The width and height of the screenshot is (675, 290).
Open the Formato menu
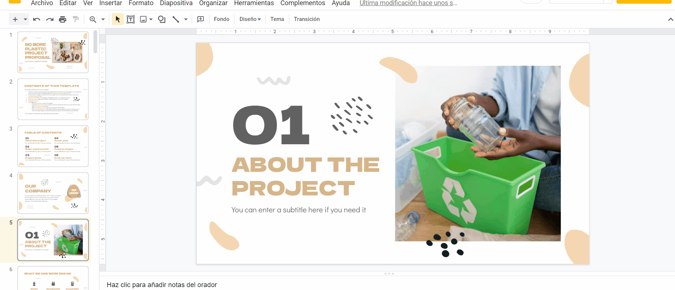(x=141, y=3)
